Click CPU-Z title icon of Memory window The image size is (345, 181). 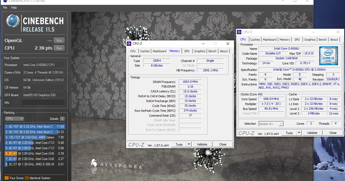[x=130, y=44]
